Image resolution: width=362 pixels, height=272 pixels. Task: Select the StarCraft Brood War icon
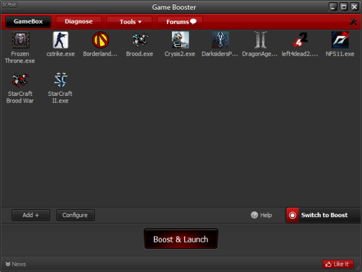point(21,80)
